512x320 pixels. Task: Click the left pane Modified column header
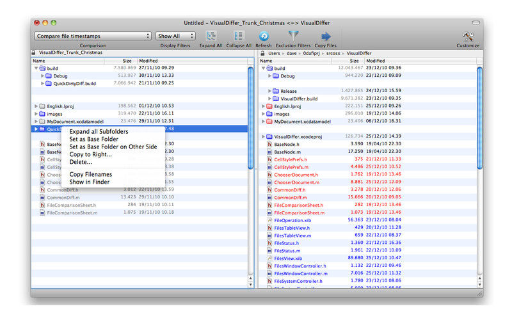pos(192,61)
